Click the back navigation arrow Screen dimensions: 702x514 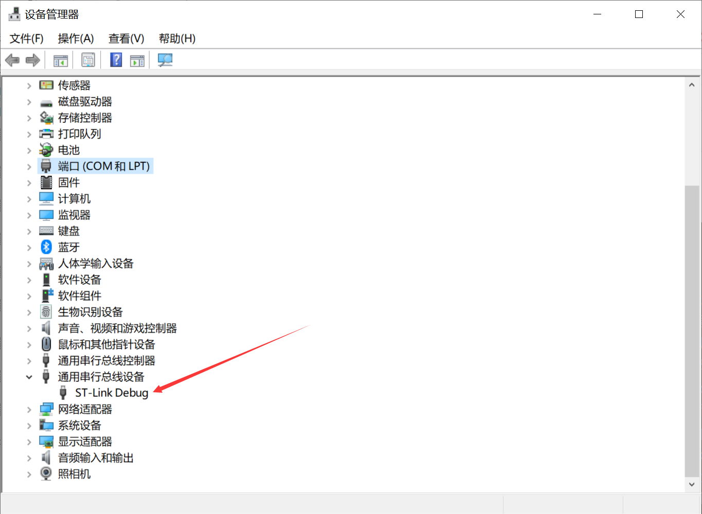point(12,60)
